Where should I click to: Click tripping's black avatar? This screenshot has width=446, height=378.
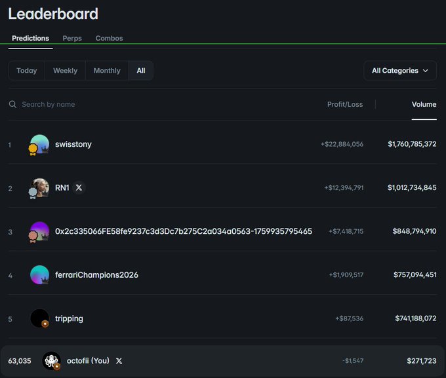point(39,318)
